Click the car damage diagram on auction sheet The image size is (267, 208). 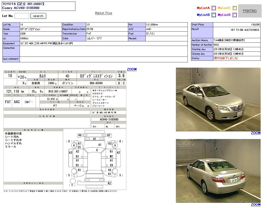click(x=95, y=159)
